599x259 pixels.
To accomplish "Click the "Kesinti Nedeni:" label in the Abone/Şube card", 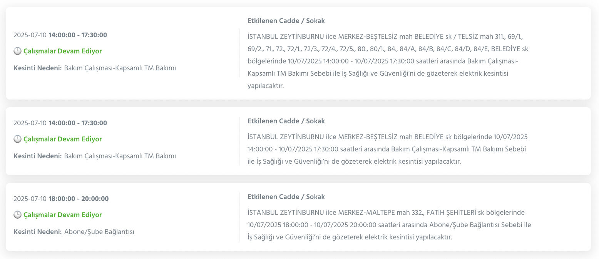I will pyautogui.click(x=37, y=232).
